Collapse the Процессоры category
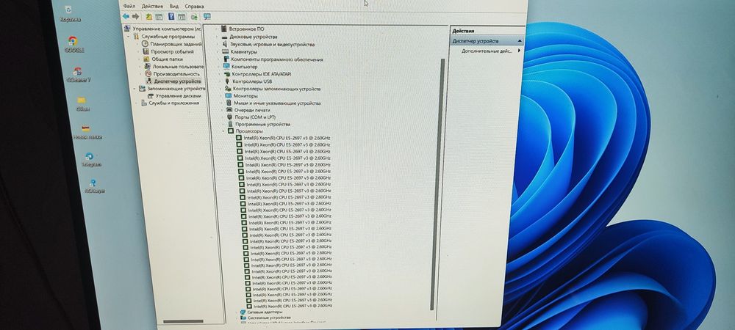This screenshot has width=735, height=330. click(223, 131)
